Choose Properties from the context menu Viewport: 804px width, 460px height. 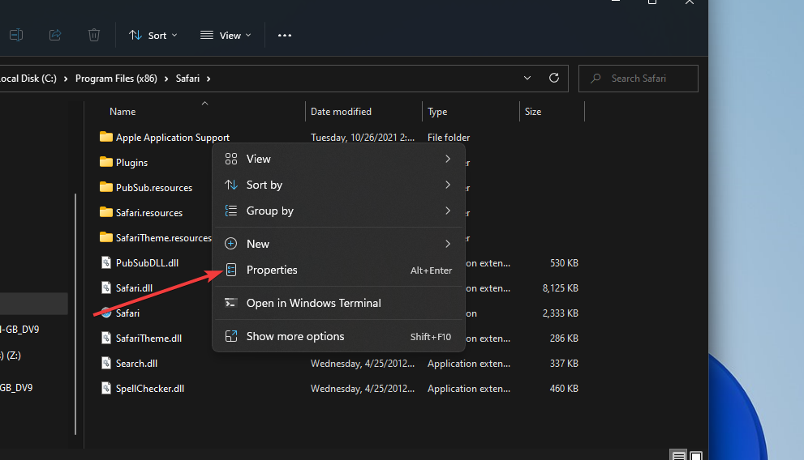tap(338, 270)
